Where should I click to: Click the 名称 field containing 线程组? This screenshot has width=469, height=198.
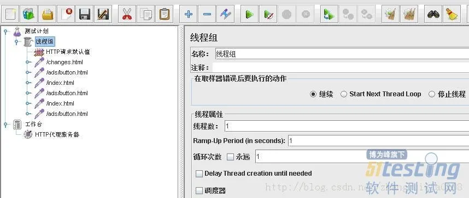[x=342, y=54]
